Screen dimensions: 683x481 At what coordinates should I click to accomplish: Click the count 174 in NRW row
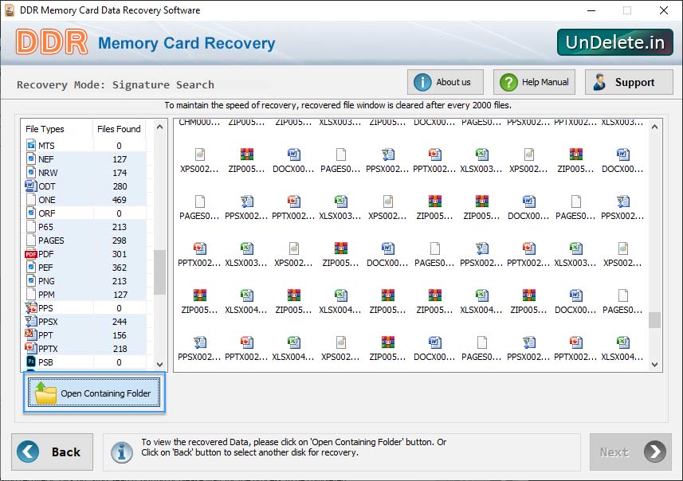[x=120, y=173]
